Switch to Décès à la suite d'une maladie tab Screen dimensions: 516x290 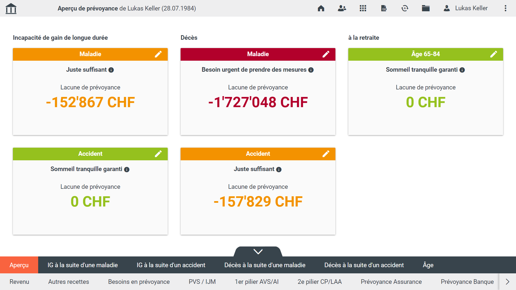[x=265, y=265]
